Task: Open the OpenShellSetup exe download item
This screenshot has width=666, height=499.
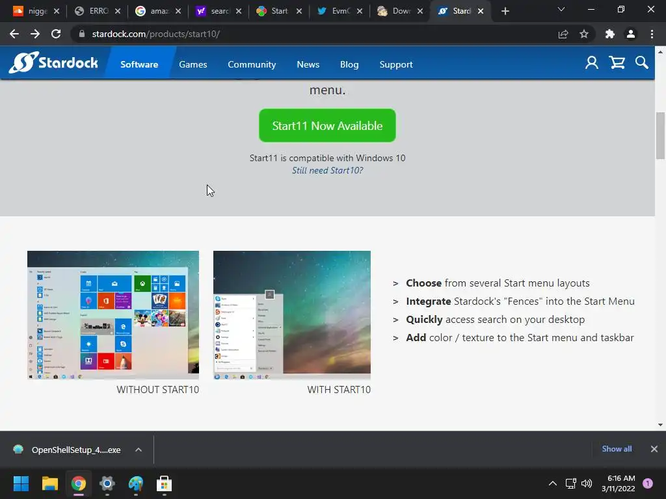Action: click(68, 450)
